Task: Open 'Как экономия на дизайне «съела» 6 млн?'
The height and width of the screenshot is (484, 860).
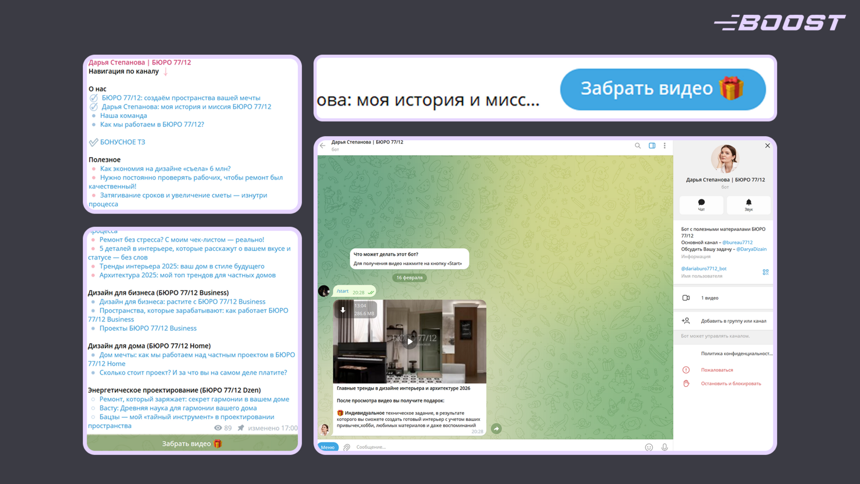Action: [165, 169]
